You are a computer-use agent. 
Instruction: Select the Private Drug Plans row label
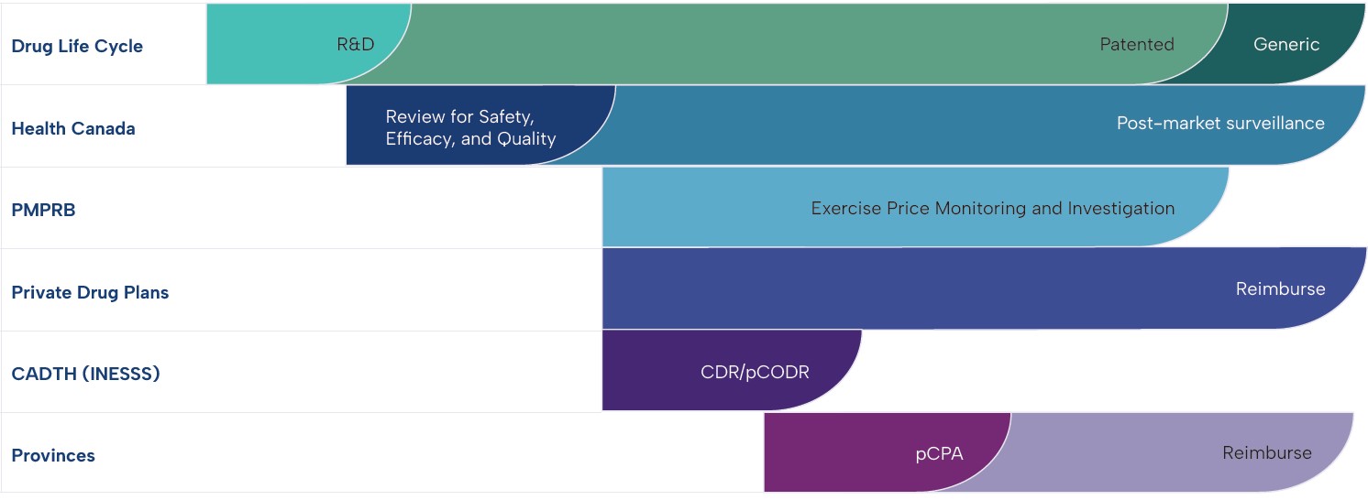click(x=90, y=292)
